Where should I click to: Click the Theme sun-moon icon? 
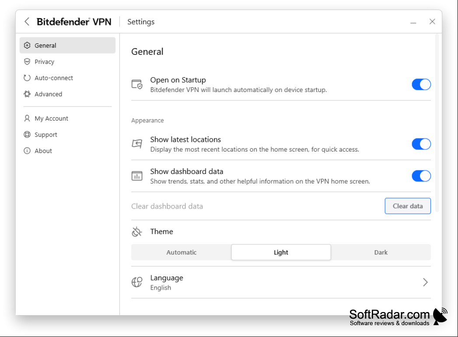136,232
